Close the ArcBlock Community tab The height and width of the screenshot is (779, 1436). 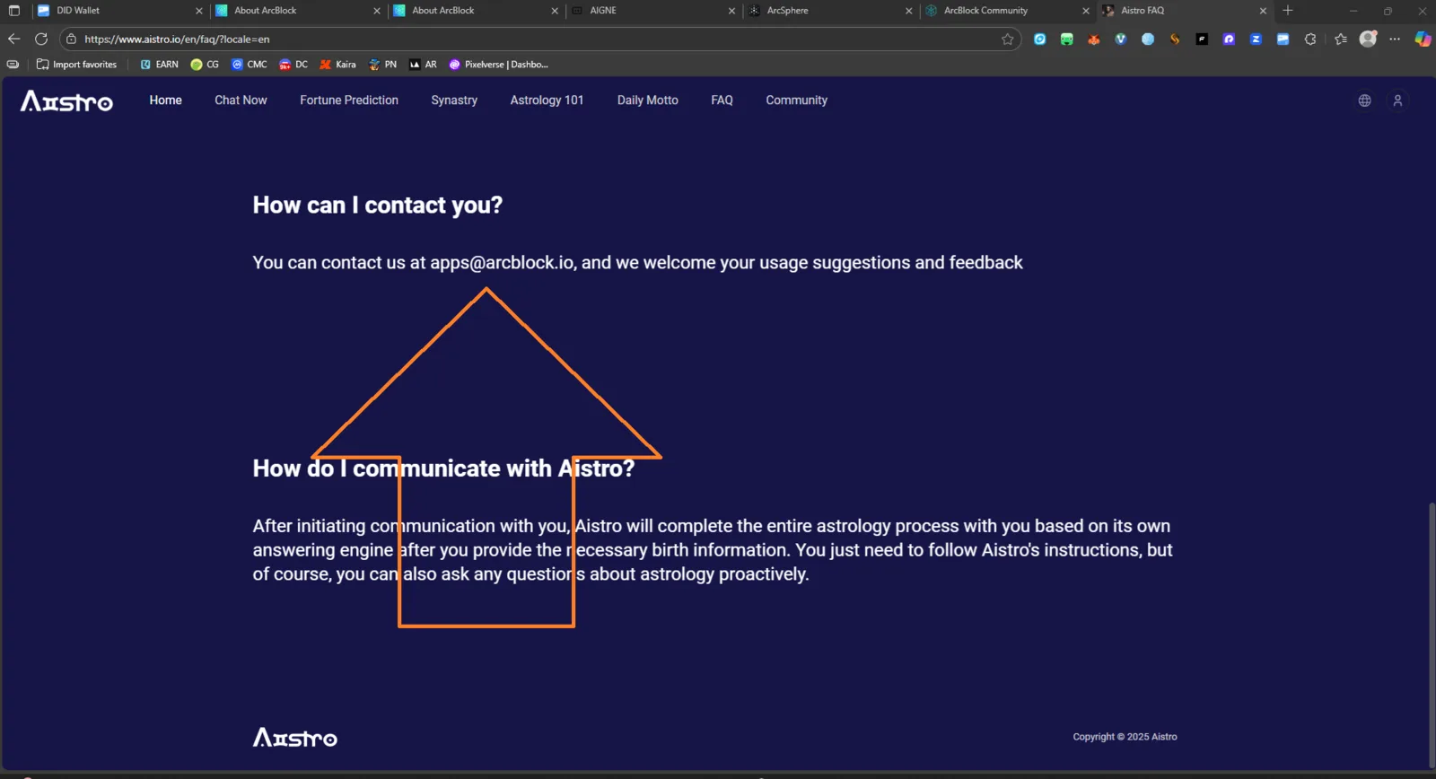point(1086,11)
